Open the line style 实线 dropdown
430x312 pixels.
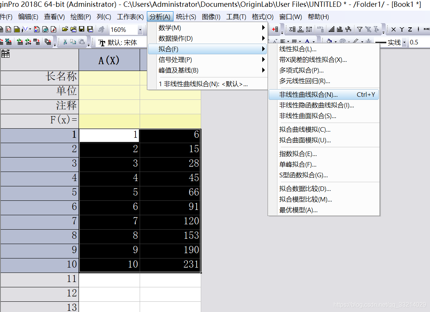point(404,43)
